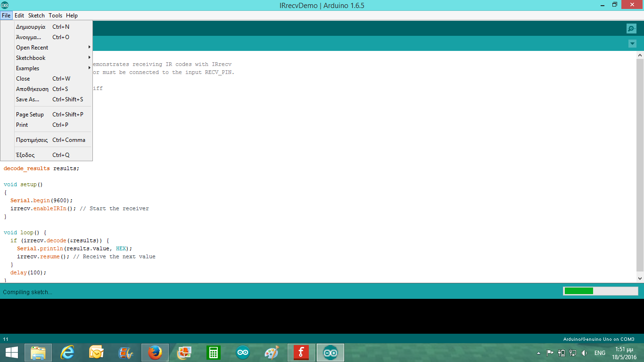Open the Serial Monitor magnifier icon

pyautogui.click(x=631, y=28)
